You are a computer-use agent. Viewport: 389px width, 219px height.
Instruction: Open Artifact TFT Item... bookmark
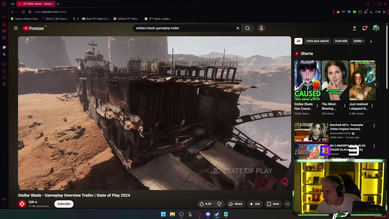pyautogui.click(x=126, y=19)
